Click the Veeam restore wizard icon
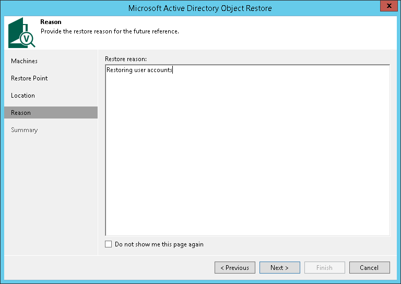 coord(22,33)
